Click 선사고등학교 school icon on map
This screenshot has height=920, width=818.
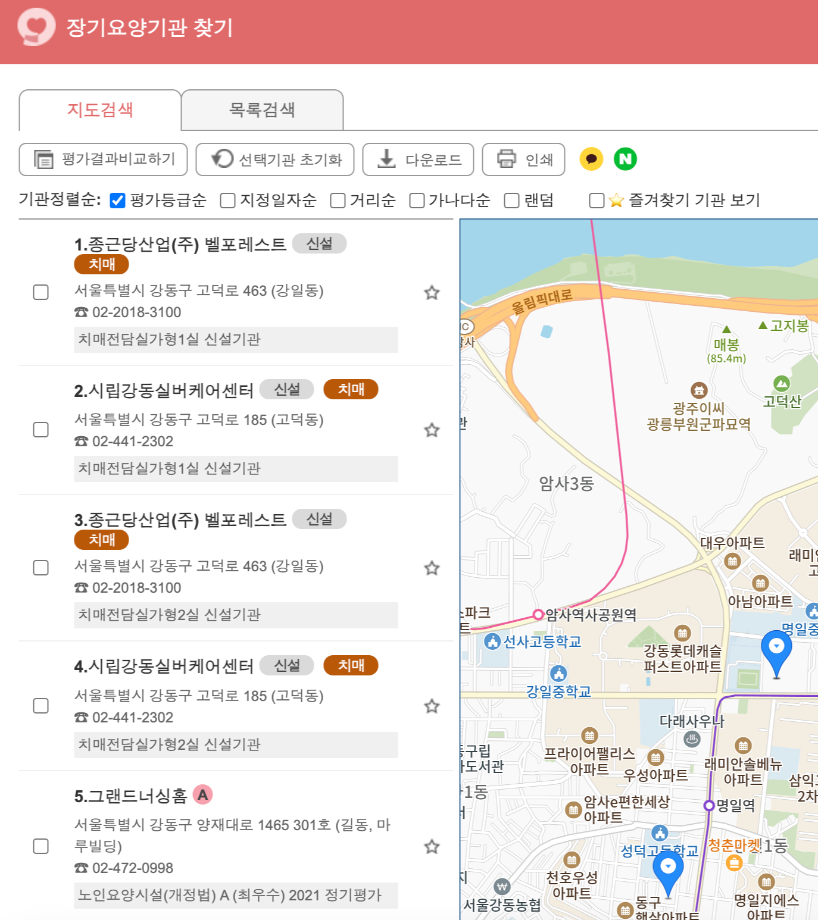492,642
